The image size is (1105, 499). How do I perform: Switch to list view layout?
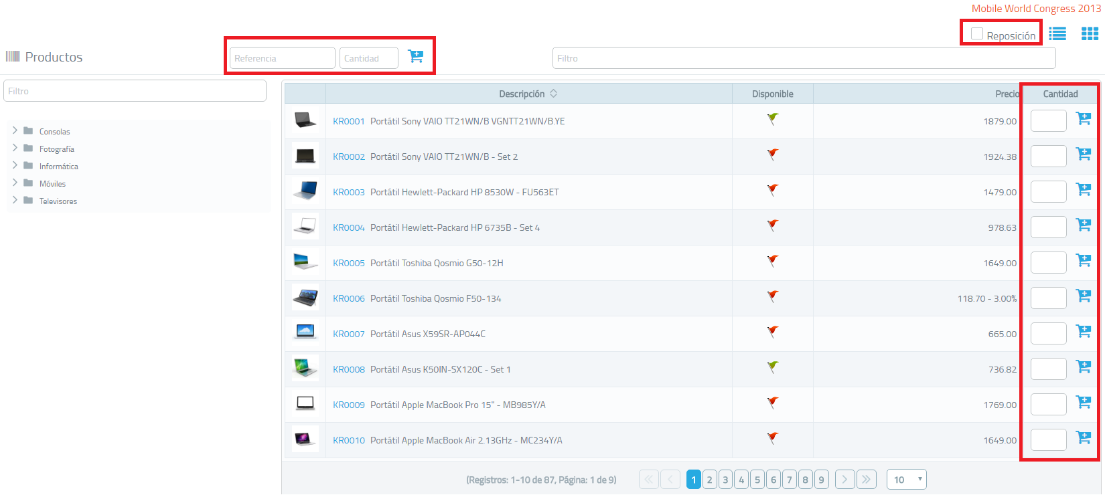(1057, 33)
